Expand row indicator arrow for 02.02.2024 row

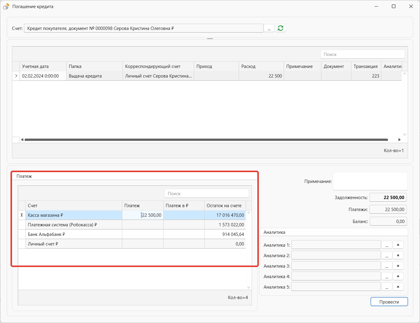pos(16,76)
